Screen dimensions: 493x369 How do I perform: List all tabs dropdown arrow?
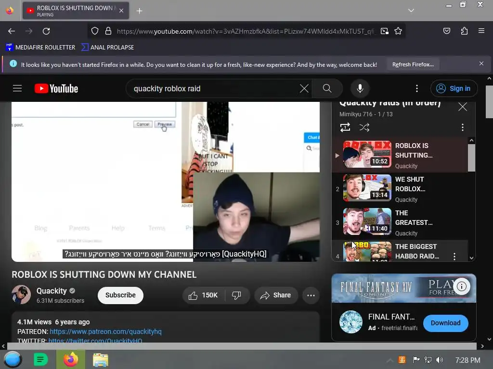(411, 11)
